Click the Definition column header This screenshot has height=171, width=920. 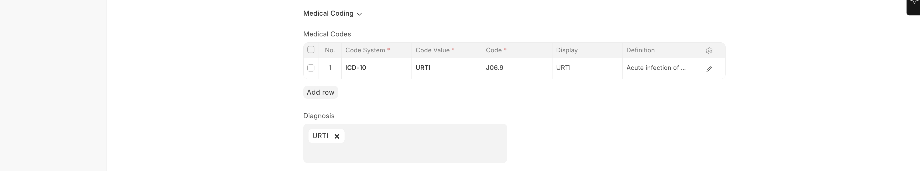(640, 50)
